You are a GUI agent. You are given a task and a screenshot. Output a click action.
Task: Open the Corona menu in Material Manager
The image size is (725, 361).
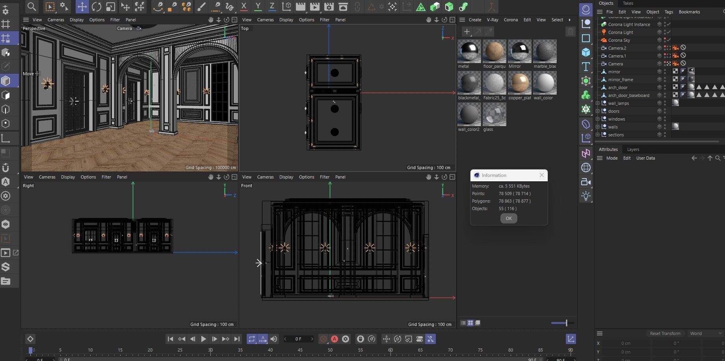pos(511,20)
